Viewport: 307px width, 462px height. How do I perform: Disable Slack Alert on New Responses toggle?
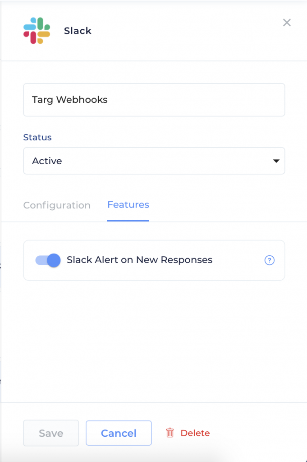(x=48, y=260)
